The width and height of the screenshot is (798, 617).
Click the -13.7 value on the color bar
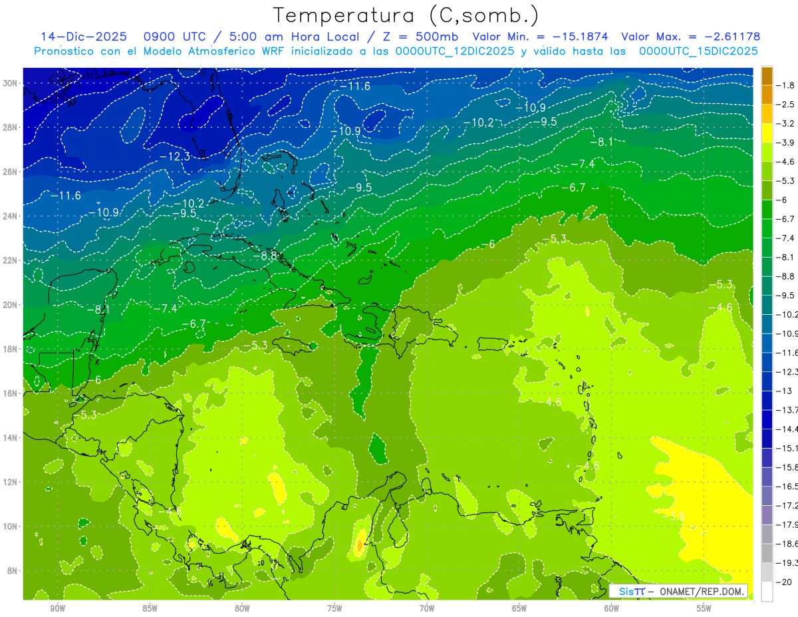(788, 410)
